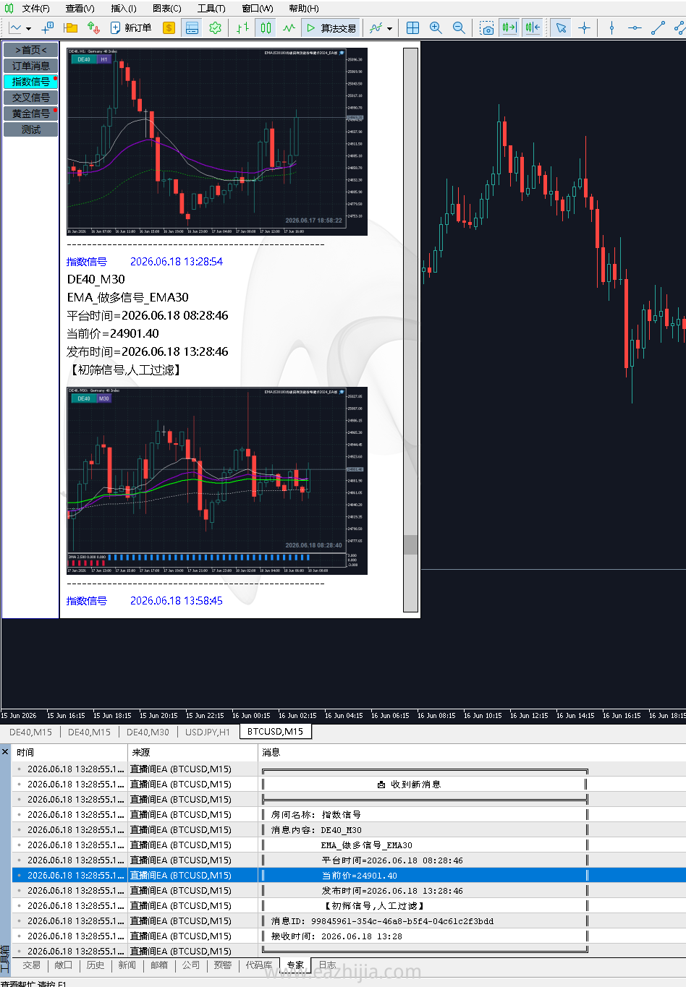
Task: Open the 交叉信号 room button
Action: click(31, 98)
